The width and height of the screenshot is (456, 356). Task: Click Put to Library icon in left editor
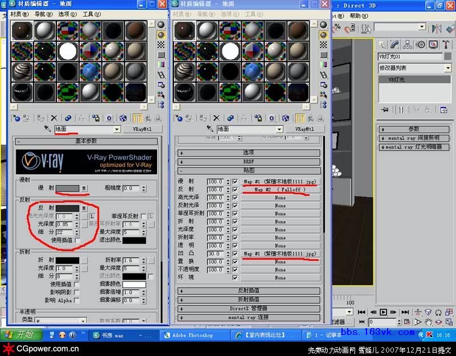coord(96,118)
